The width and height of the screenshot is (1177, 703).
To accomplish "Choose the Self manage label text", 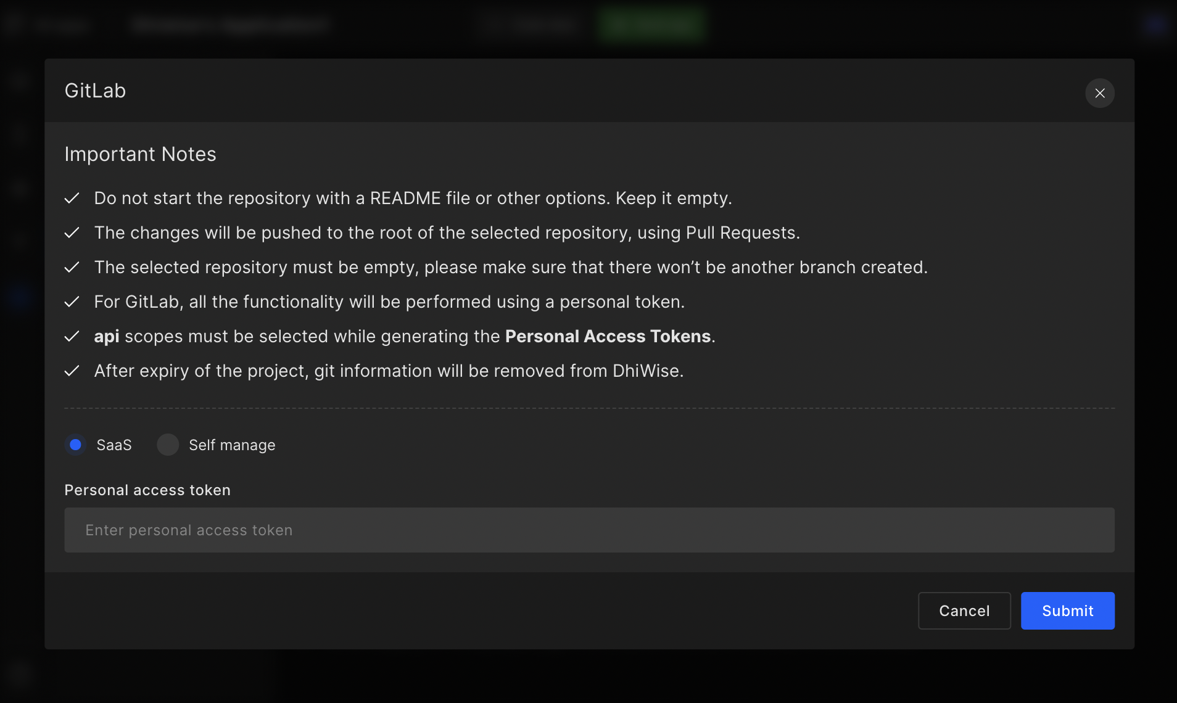I will [232, 445].
